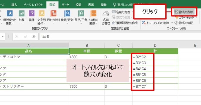Click the confirm checkmark in formula bar
Screen dimensions: 201x105
tap(25, 37)
